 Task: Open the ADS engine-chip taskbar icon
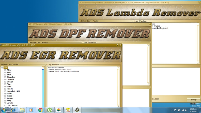(77, 110)
